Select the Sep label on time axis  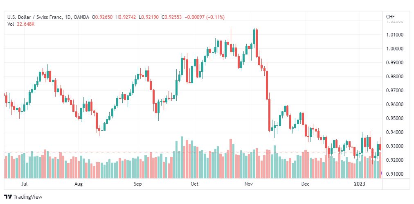[138, 184]
